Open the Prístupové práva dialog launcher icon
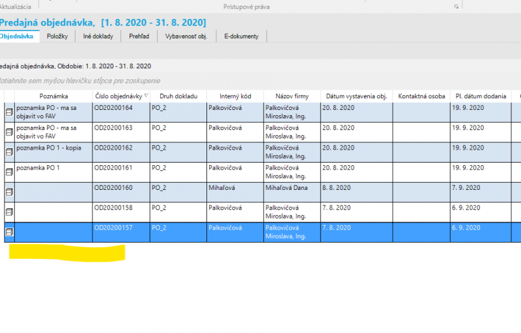The width and height of the screenshot is (521, 333). tap(456, 7)
